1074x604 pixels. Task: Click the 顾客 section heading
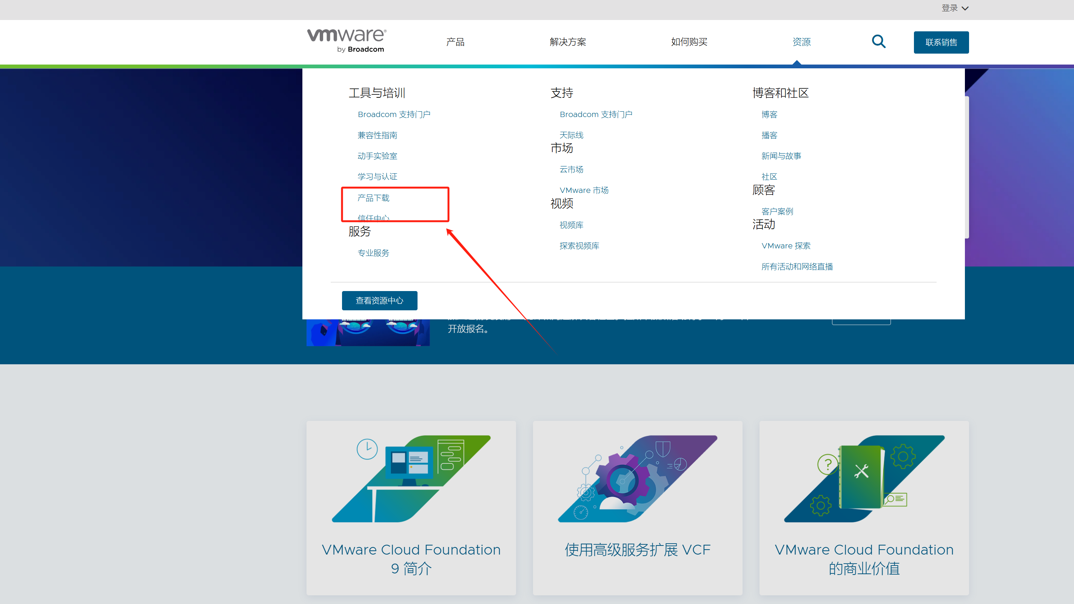click(763, 190)
